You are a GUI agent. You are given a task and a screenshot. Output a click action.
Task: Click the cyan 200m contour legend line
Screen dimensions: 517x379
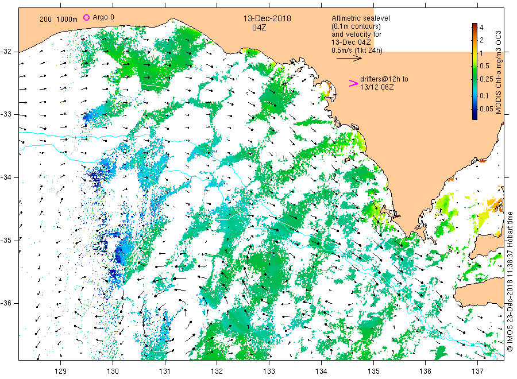48,25
